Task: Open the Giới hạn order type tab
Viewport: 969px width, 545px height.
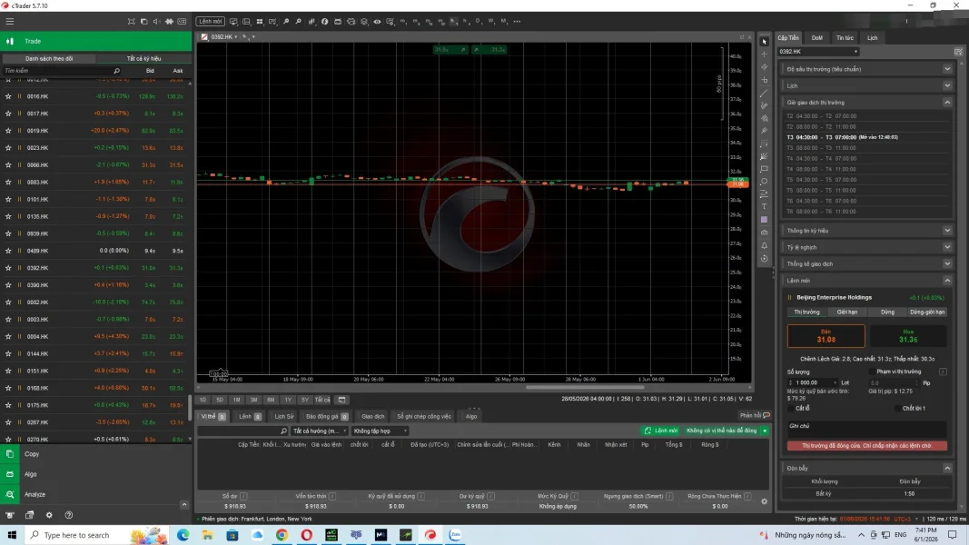Action: [847, 312]
